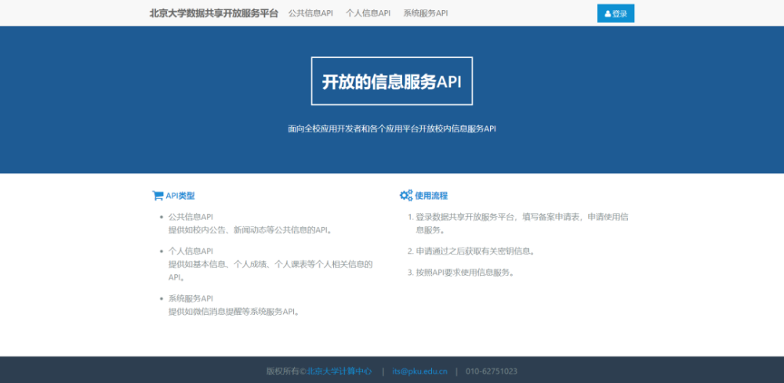Open the 北京大学计算中心 footer link

(339, 371)
